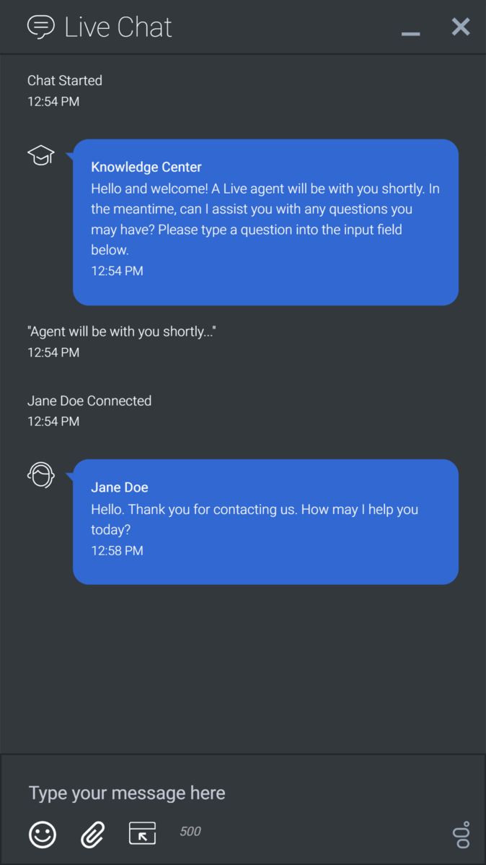Click the speech bubble icon beside Live Chat

click(41, 27)
